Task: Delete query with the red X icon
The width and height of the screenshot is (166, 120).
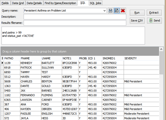Action: click(x=123, y=11)
